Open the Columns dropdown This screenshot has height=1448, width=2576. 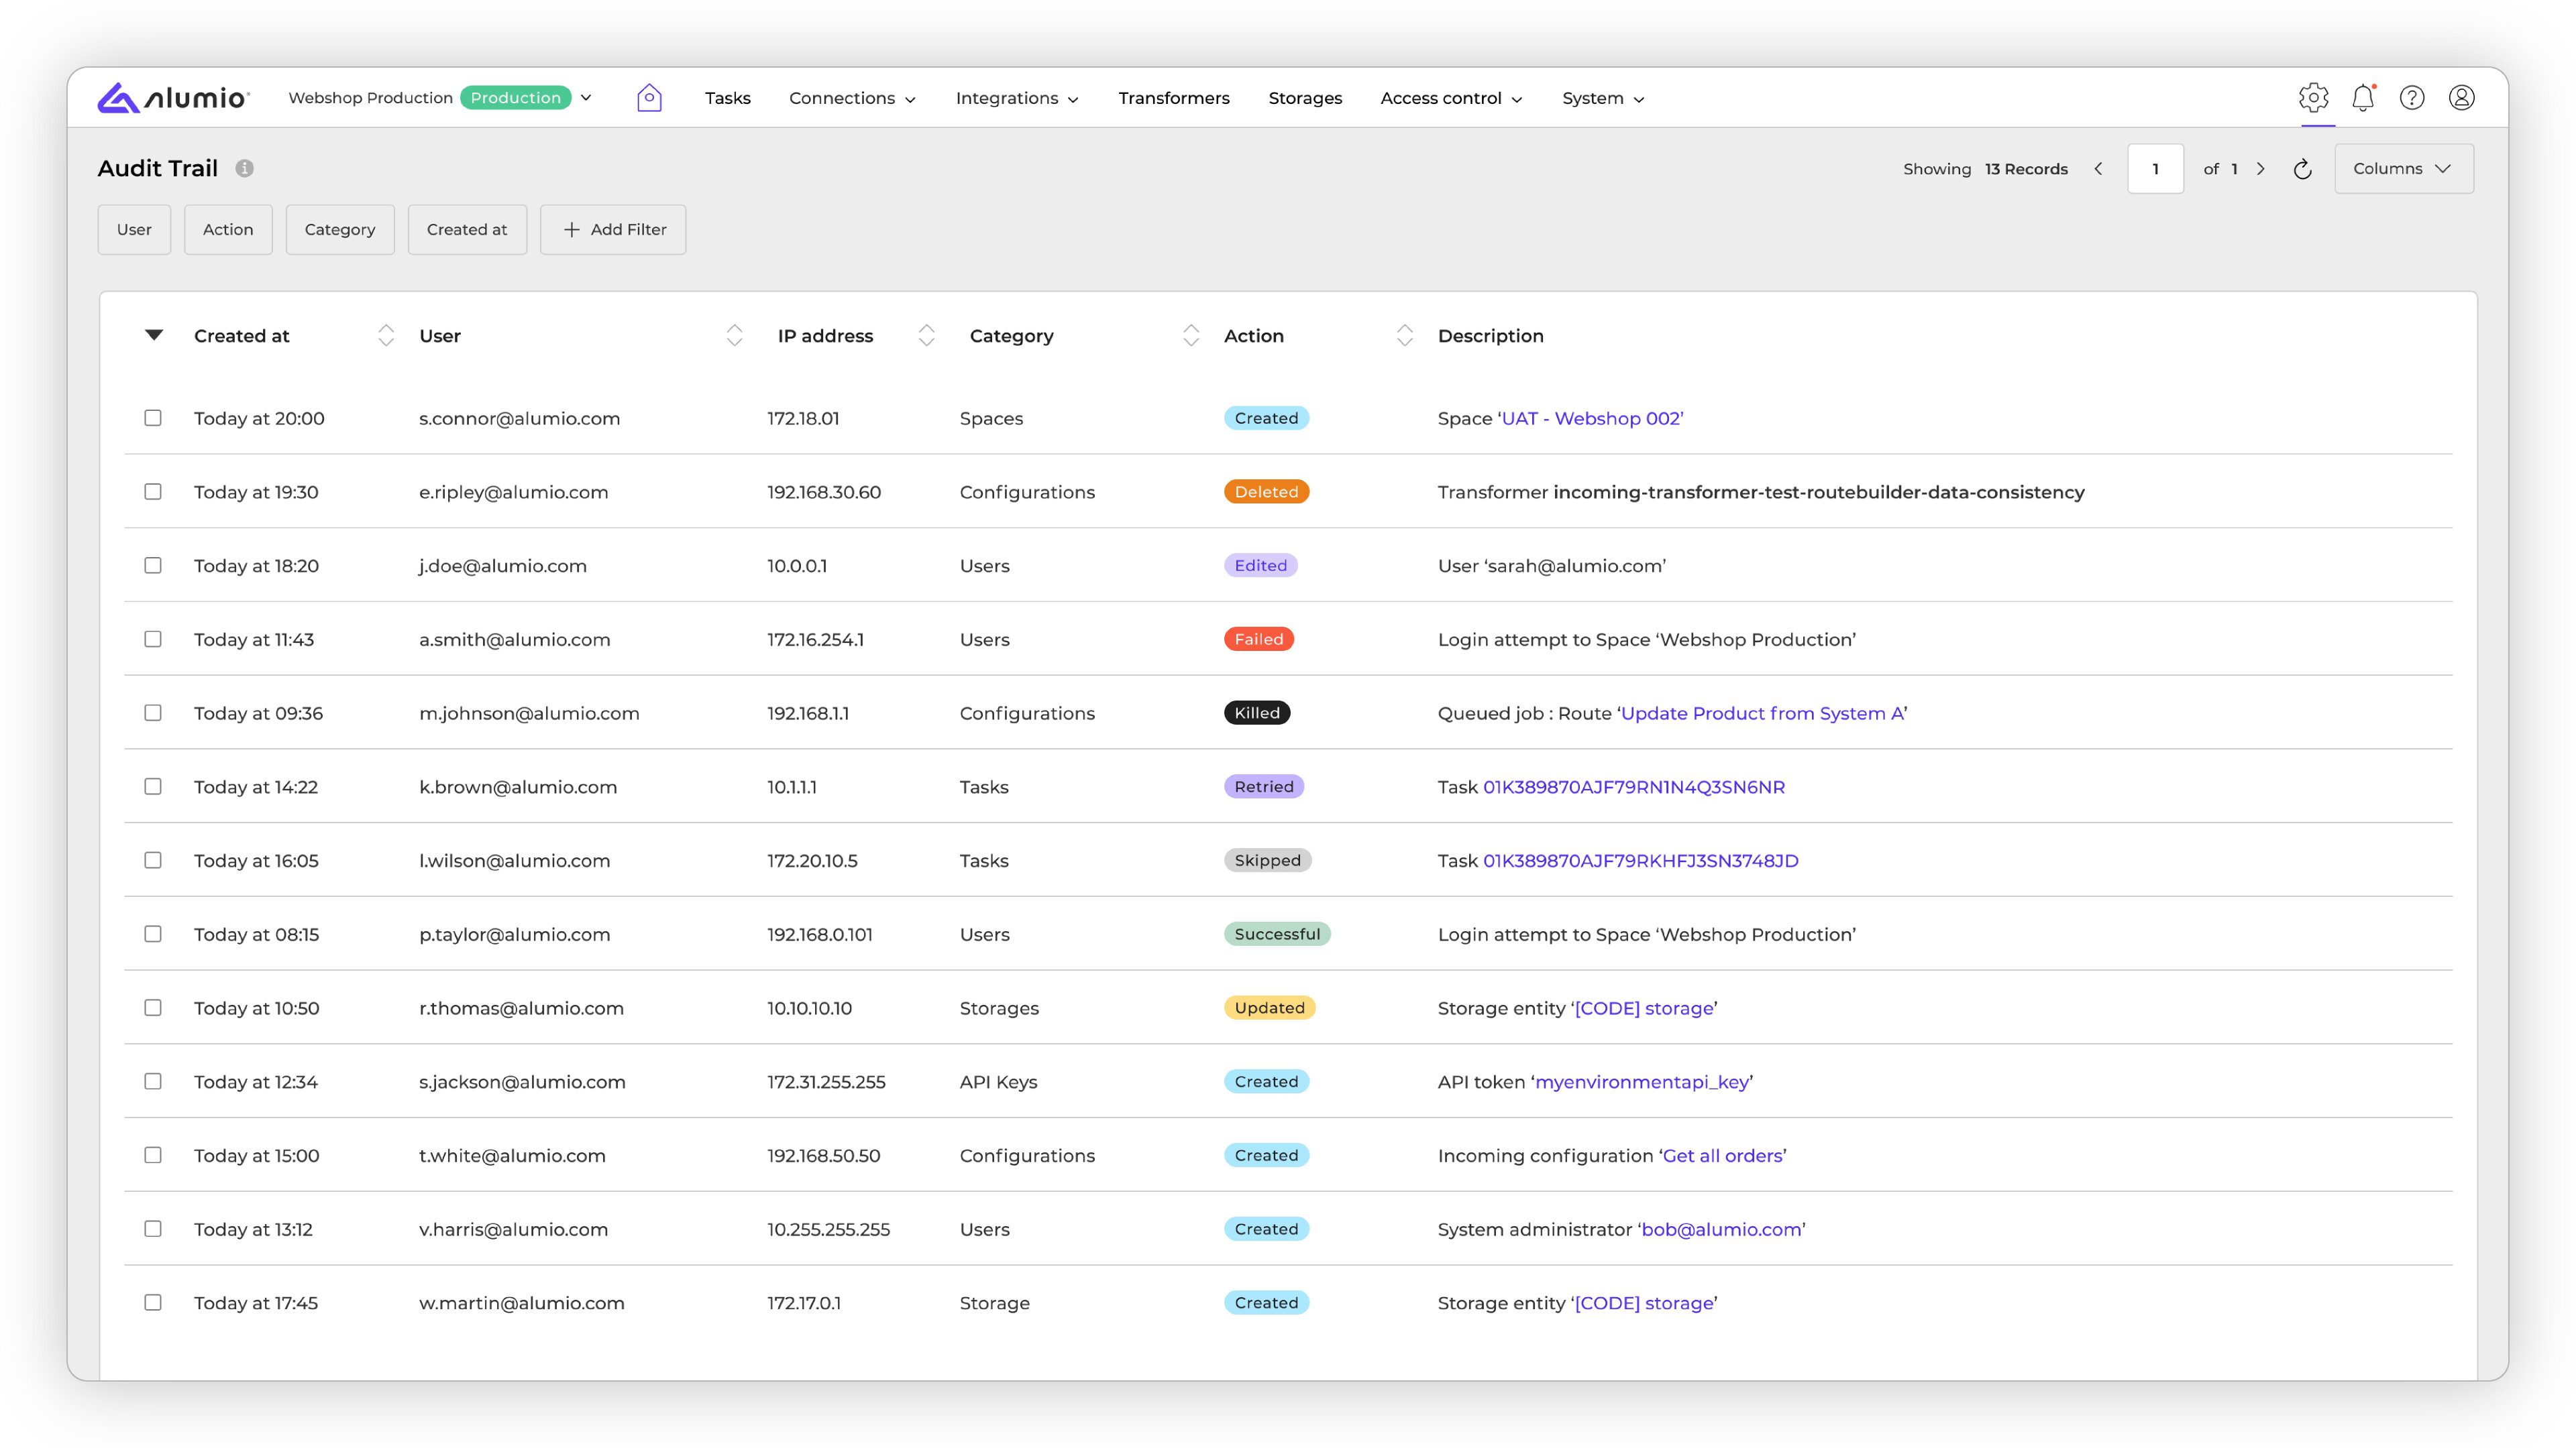tap(2403, 169)
